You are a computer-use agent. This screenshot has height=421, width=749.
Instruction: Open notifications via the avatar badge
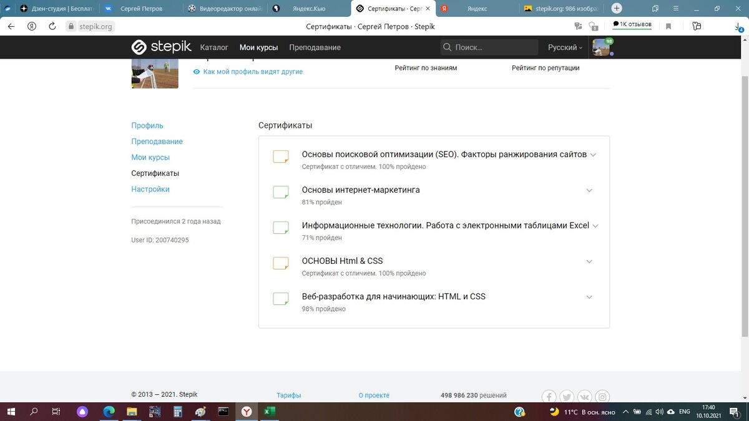point(609,41)
